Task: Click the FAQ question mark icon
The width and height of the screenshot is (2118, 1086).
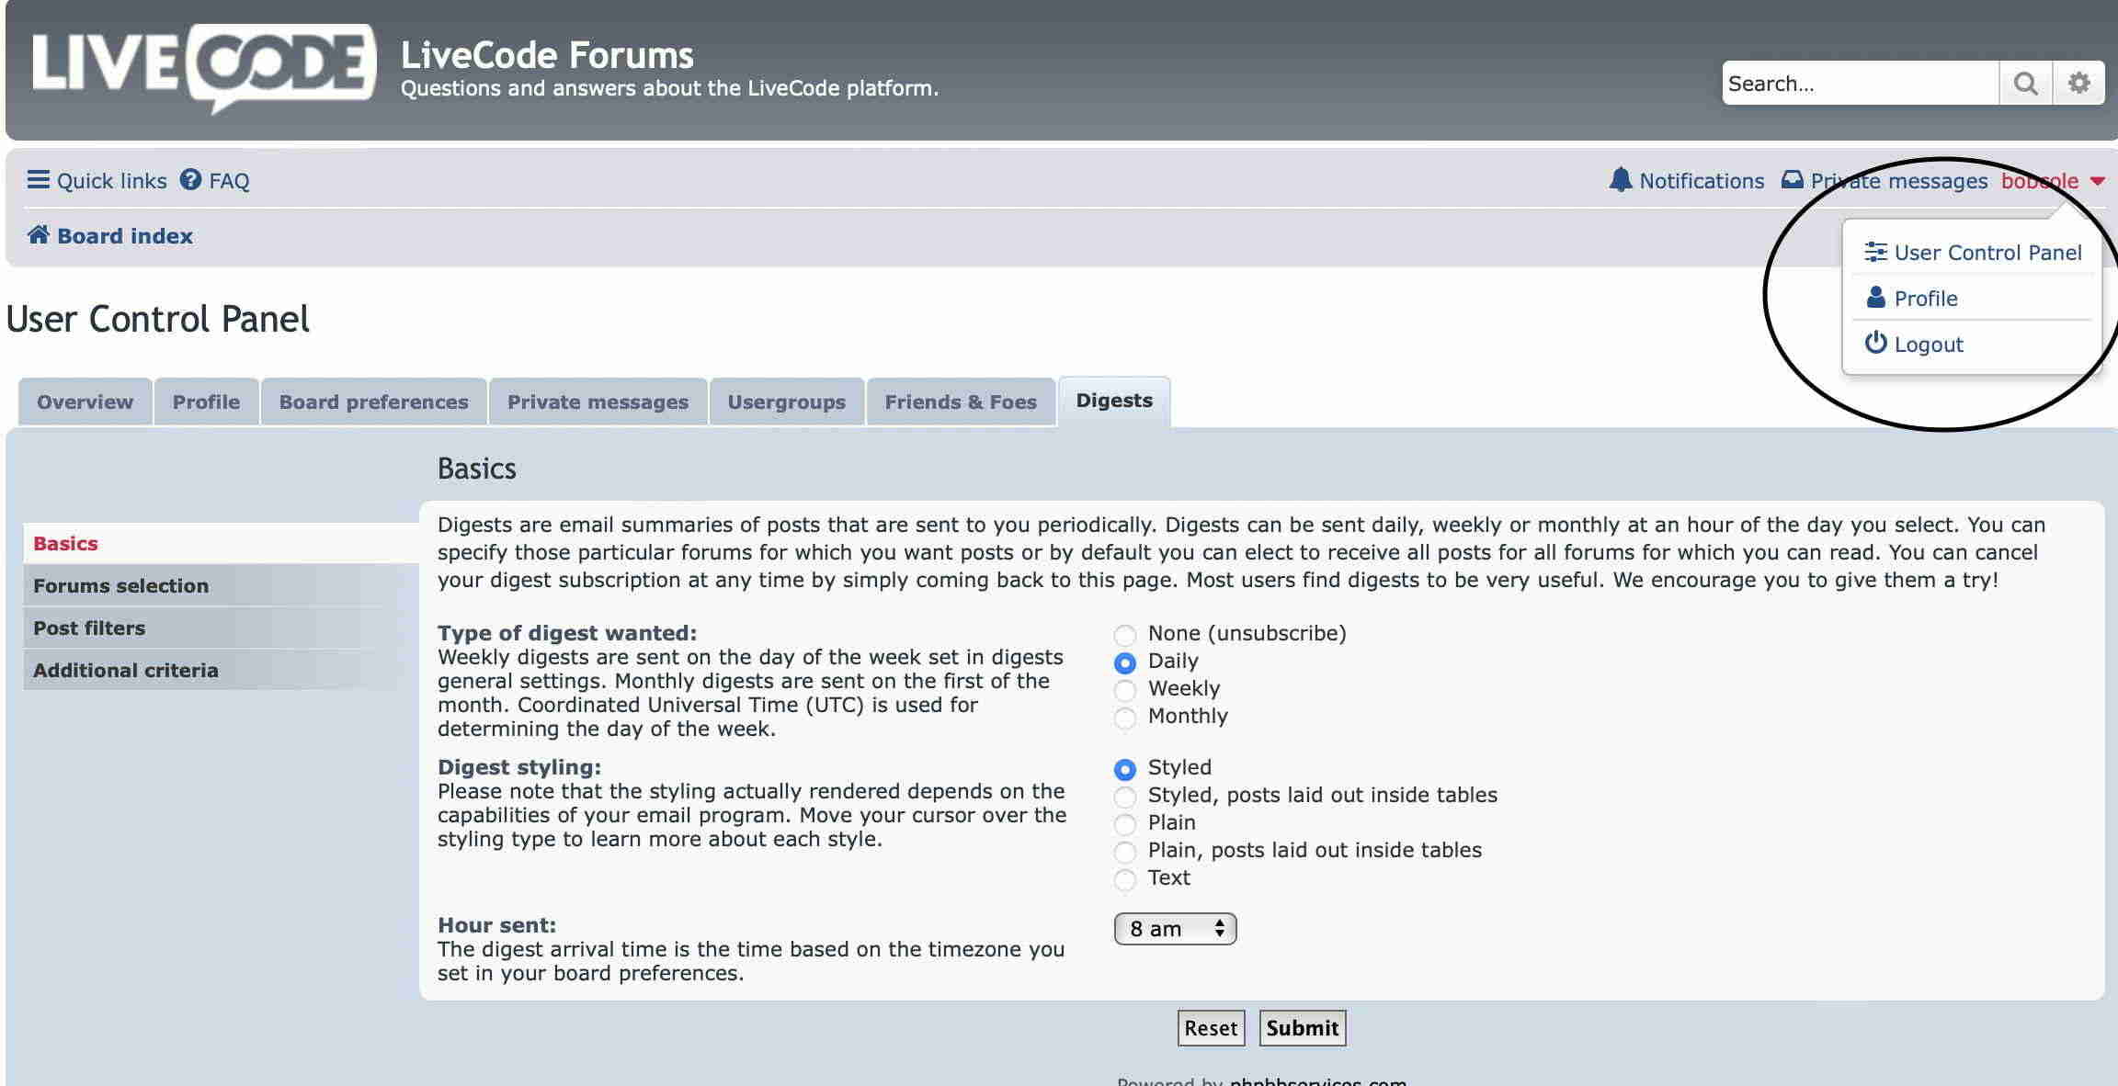Action: (190, 179)
